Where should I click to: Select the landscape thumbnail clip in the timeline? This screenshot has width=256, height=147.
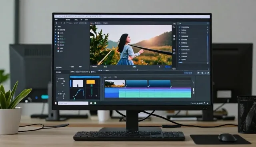tap(115, 83)
